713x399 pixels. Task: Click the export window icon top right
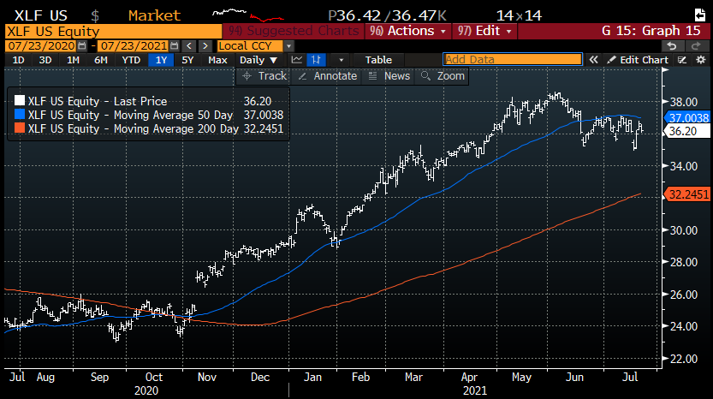coord(700,15)
